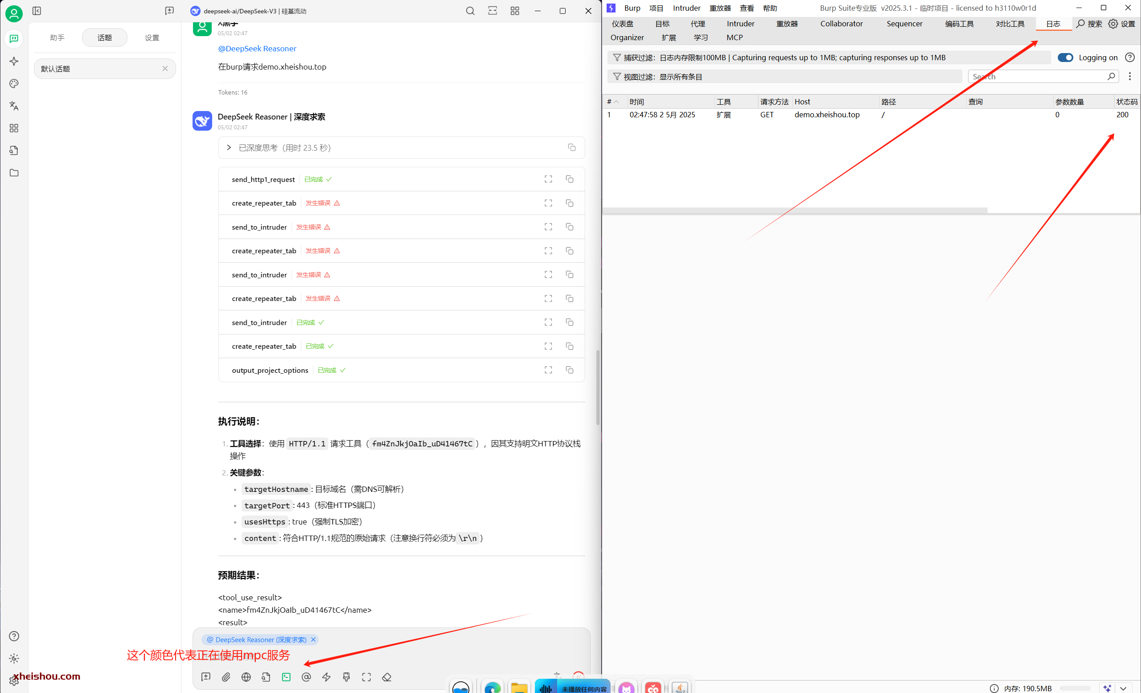Expand the output_project_options row
1141x693 pixels.
tap(401, 370)
